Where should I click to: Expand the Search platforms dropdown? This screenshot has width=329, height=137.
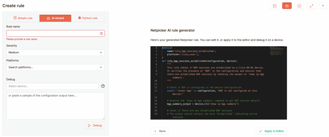click(55, 67)
